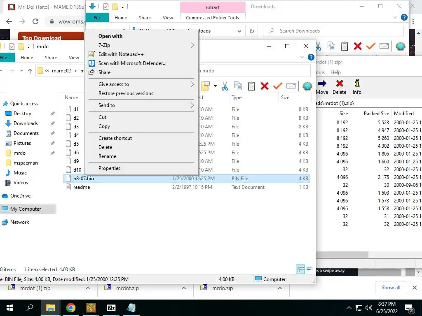Open the Downloads address bar history dropdown
422x316 pixels.
click(239, 31)
